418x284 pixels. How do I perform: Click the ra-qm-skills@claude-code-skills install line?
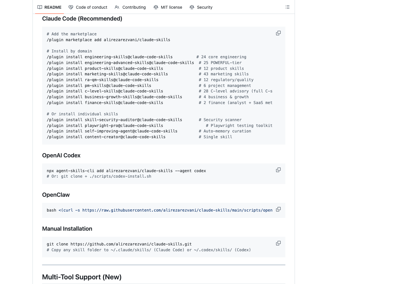point(102,80)
